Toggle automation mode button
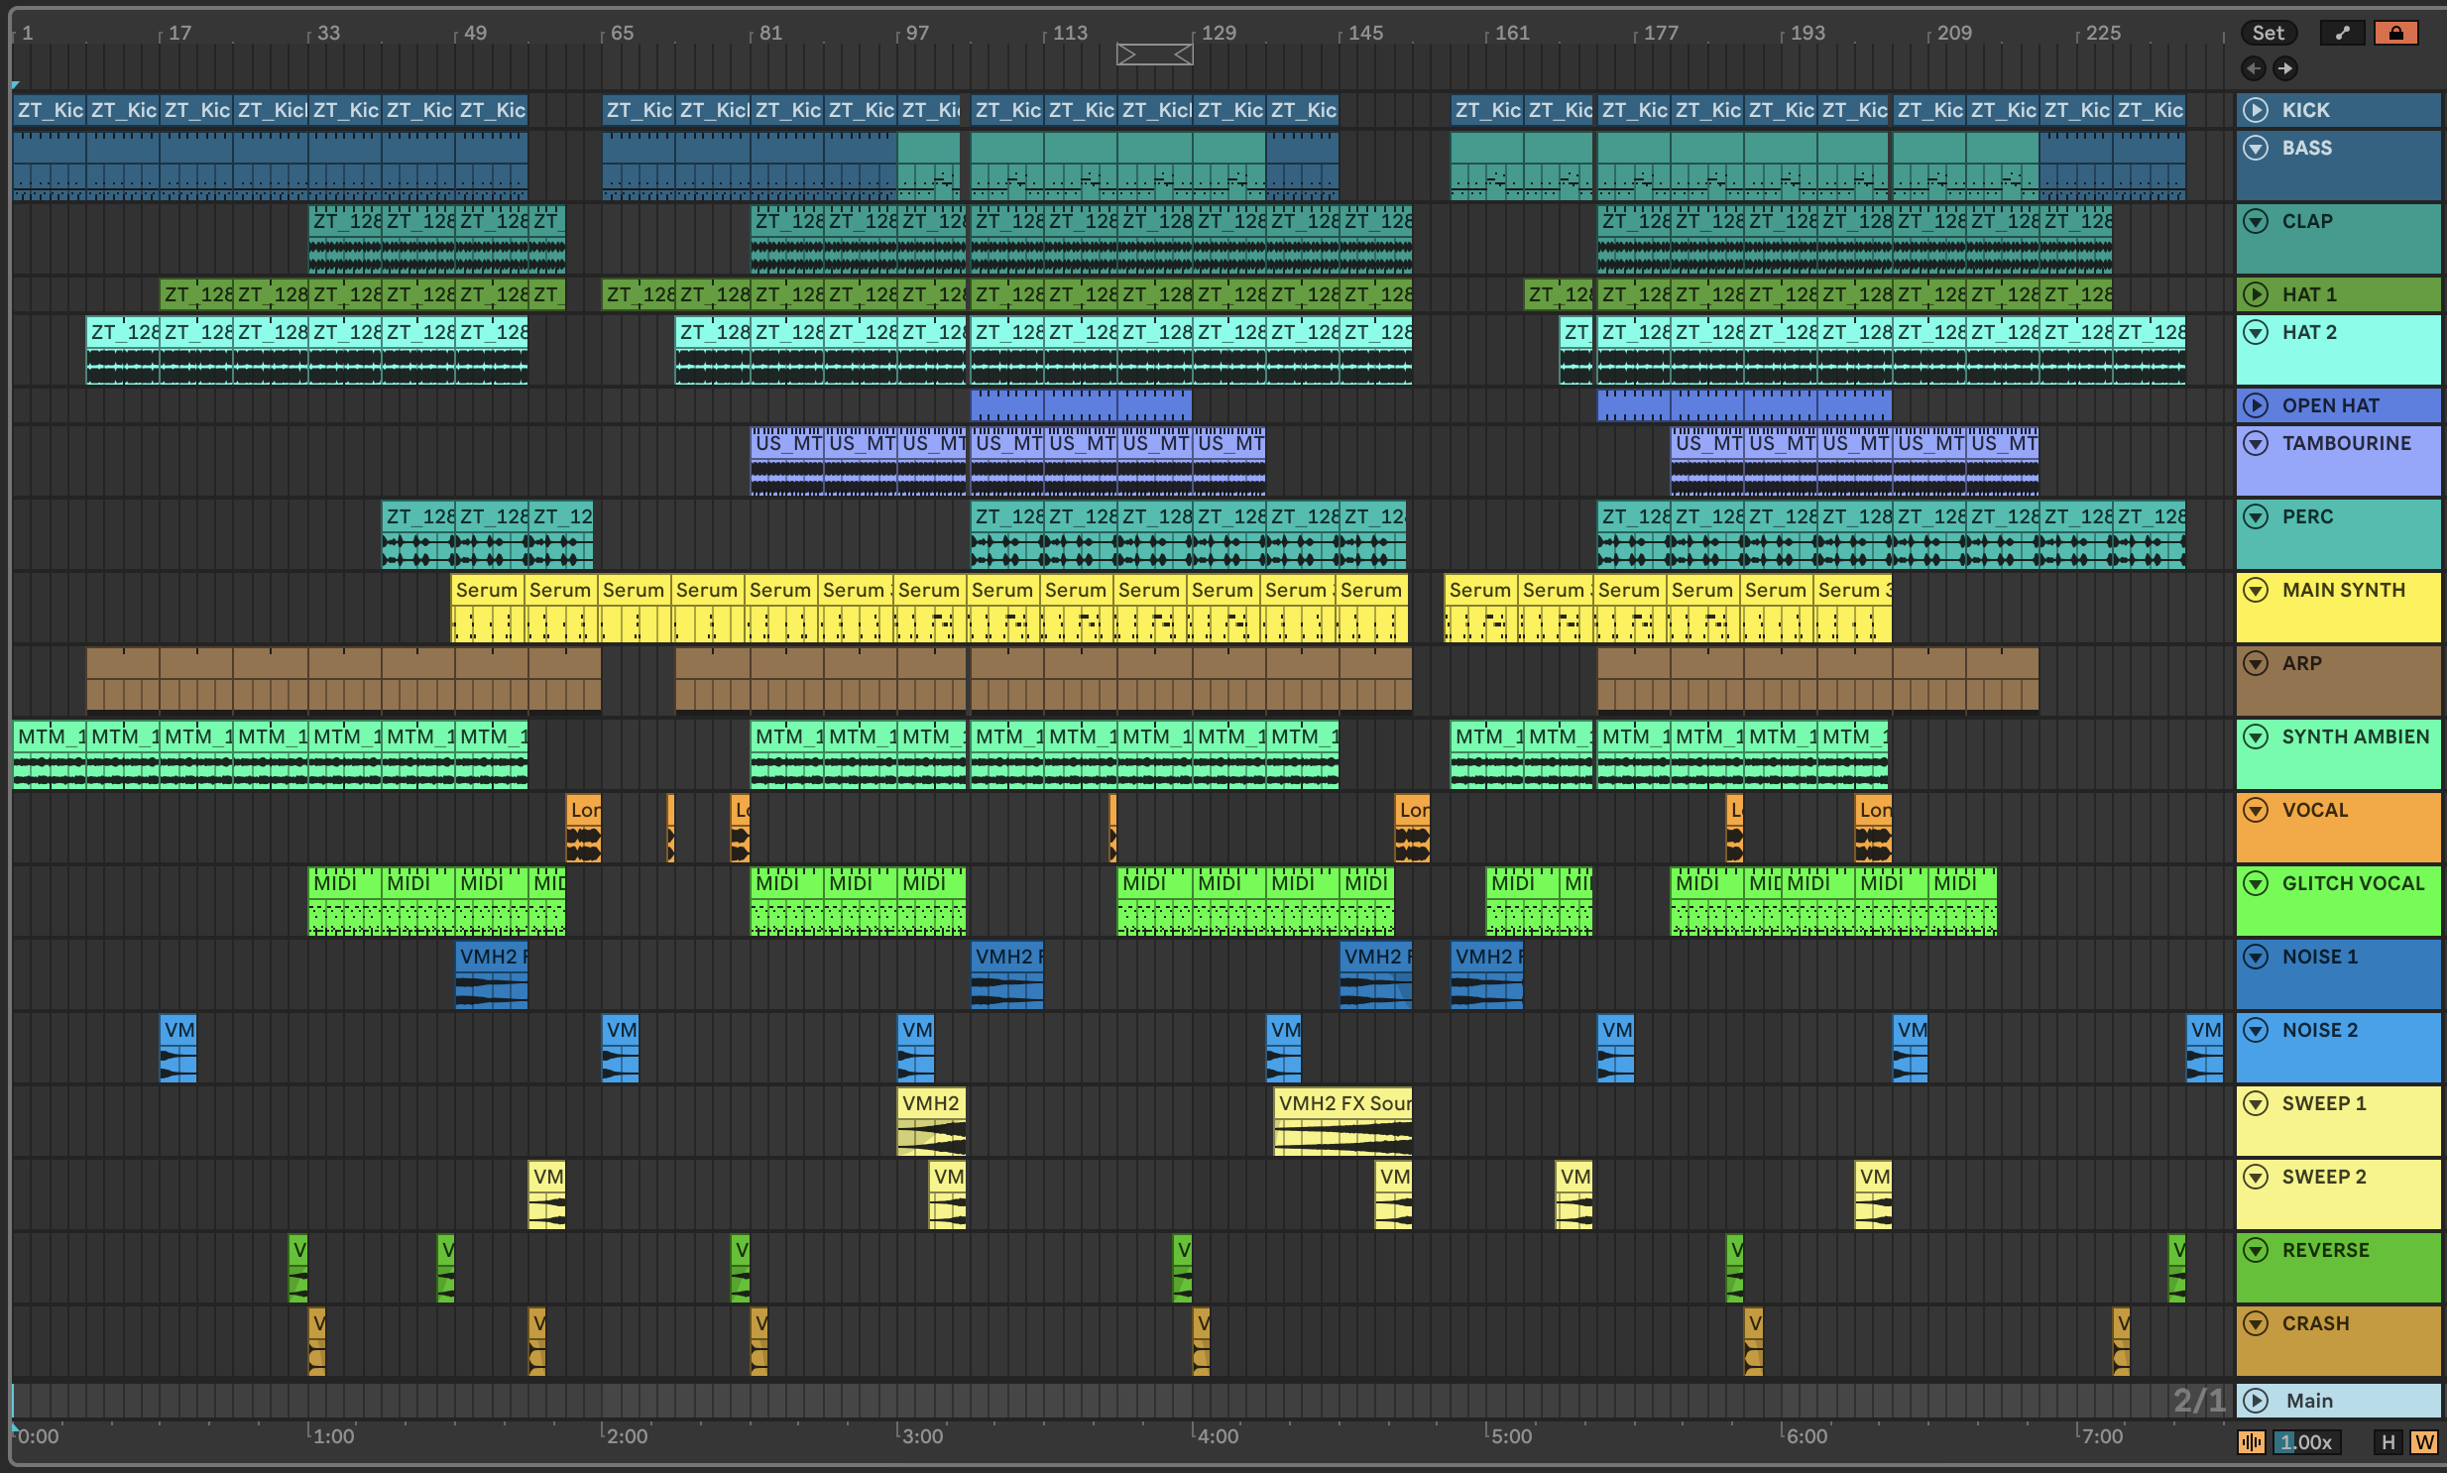Viewport: 2447px width, 1473px height. click(2342, 33)
